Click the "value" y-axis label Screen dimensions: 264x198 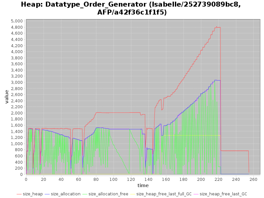point(7,96)
